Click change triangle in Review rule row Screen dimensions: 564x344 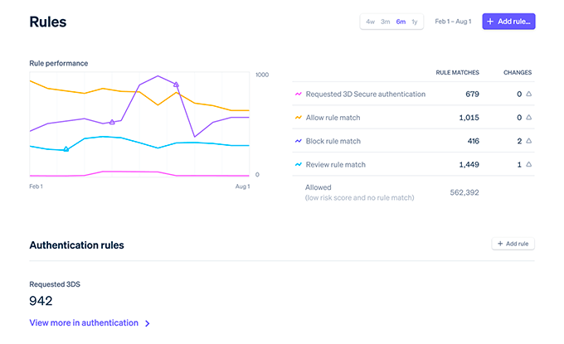click(529, 164)
